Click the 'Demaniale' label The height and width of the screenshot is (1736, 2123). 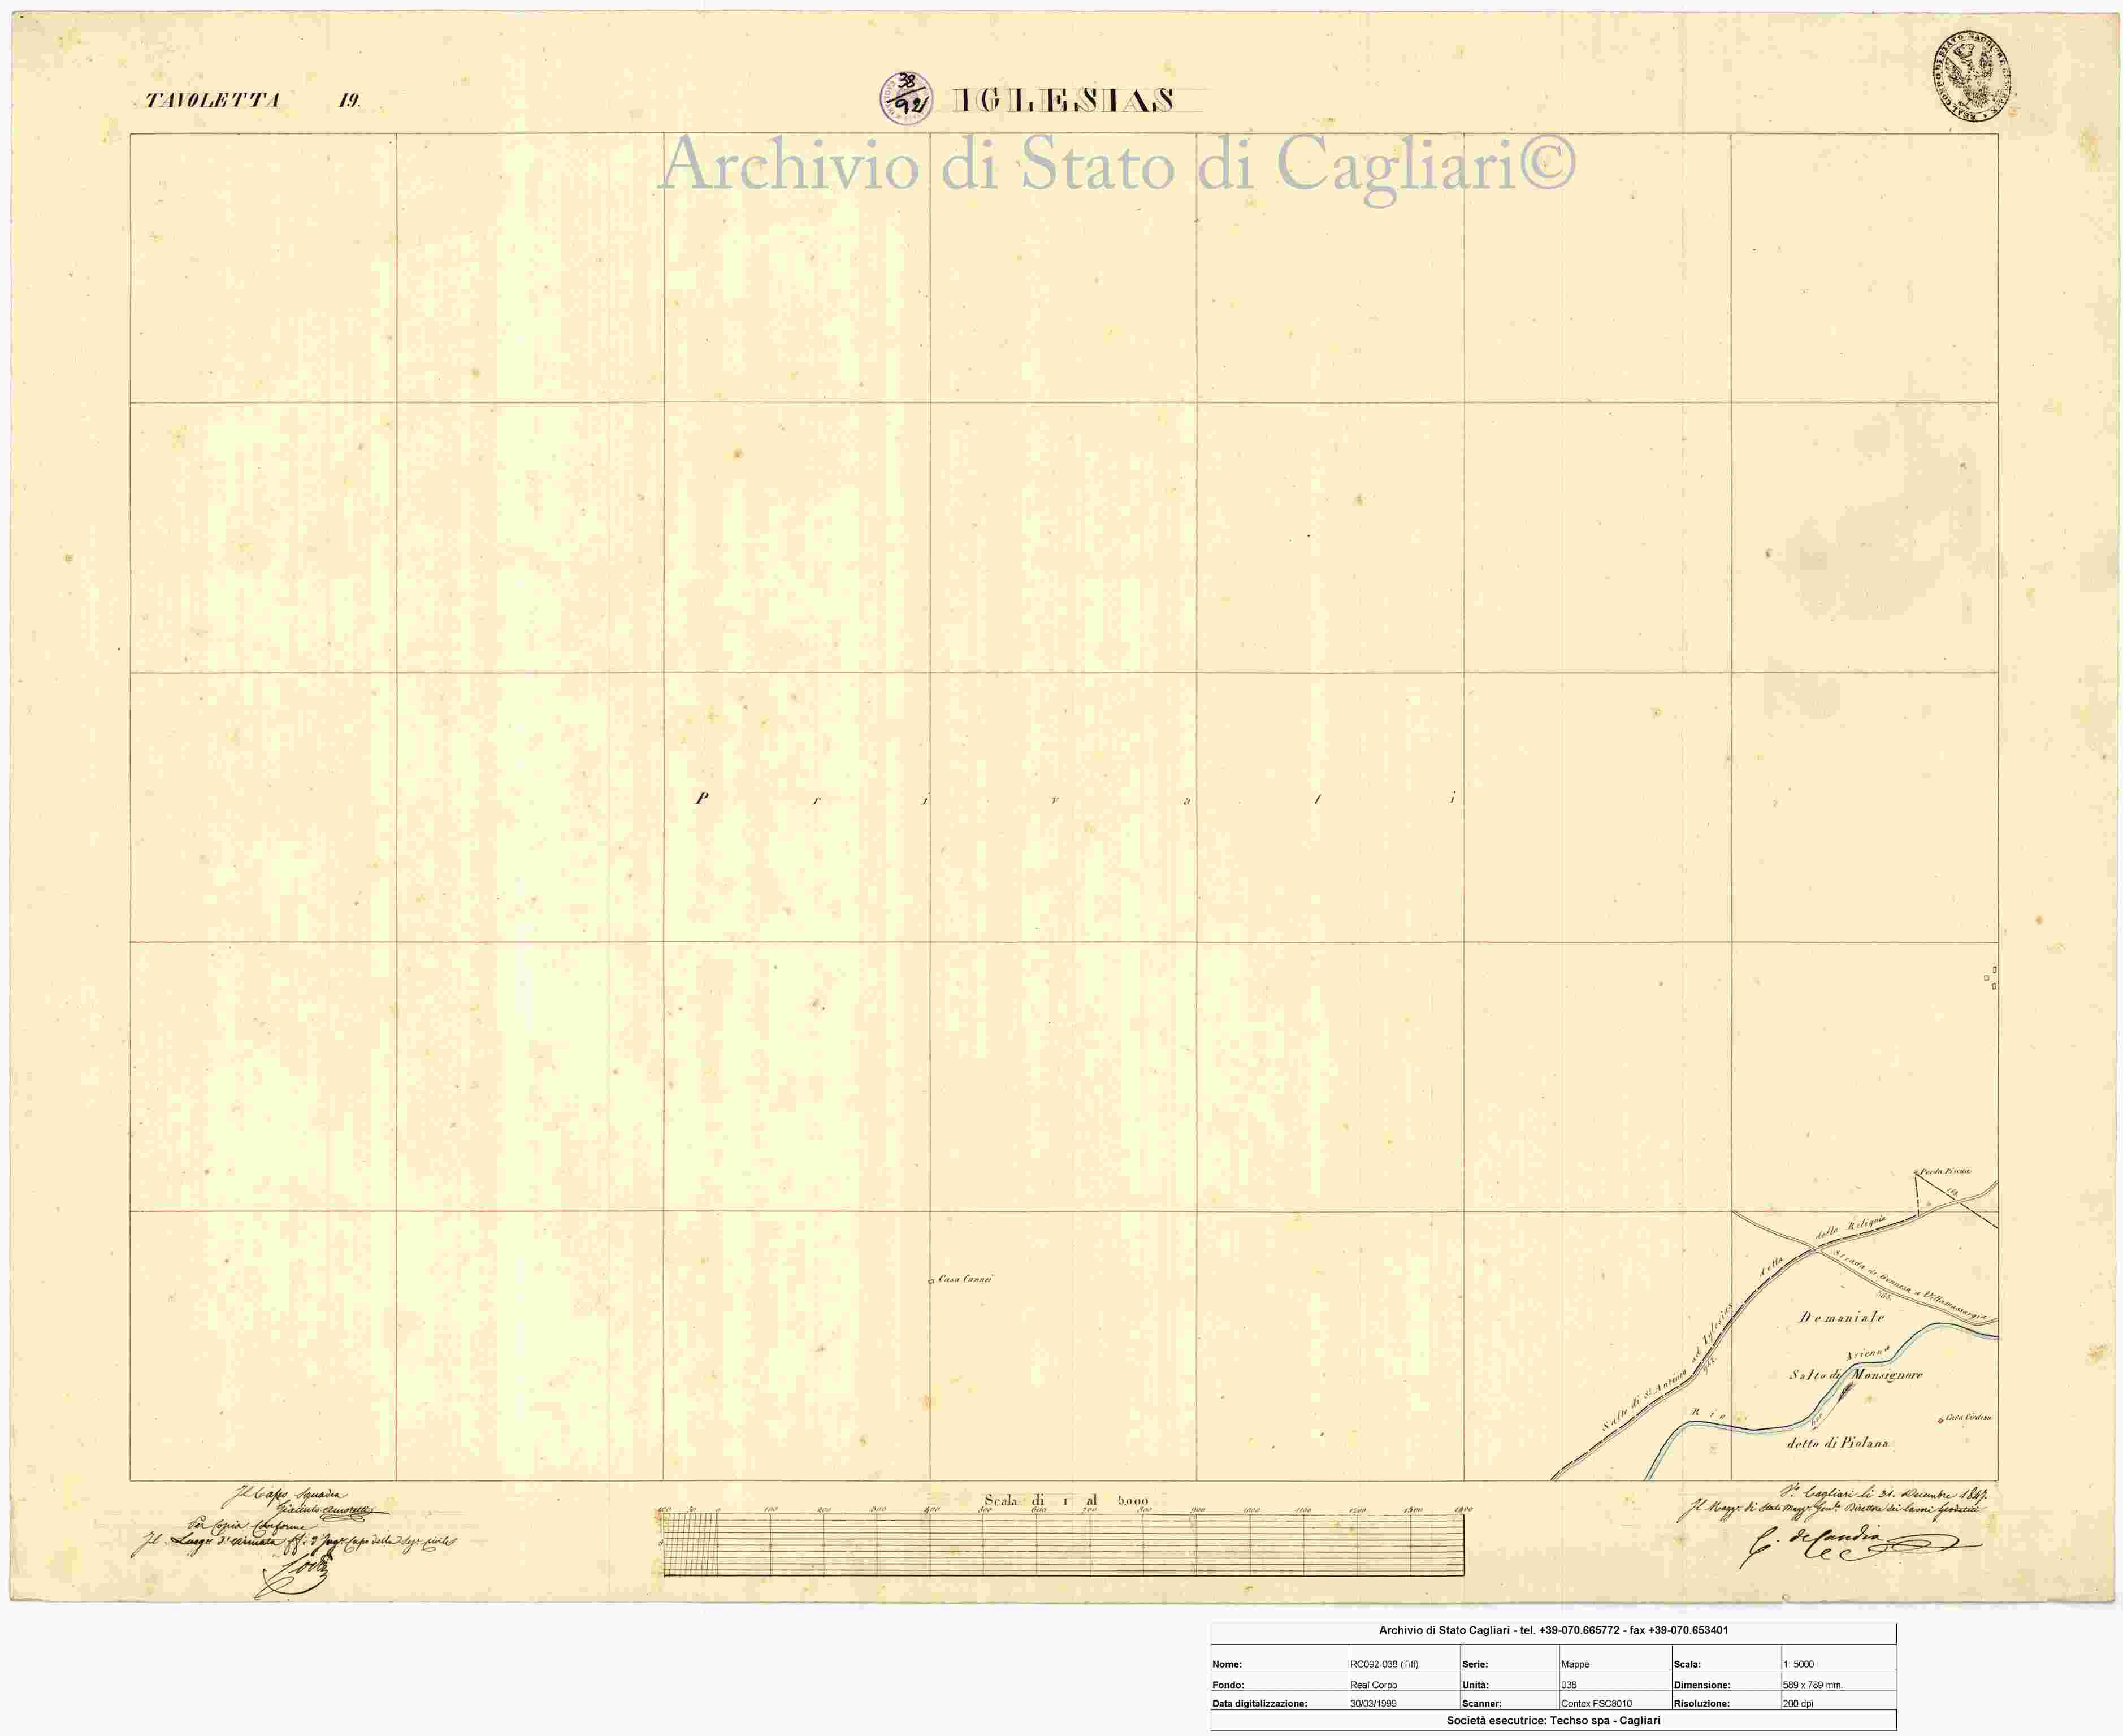pyautogui.click(x=1842, y=1317)
